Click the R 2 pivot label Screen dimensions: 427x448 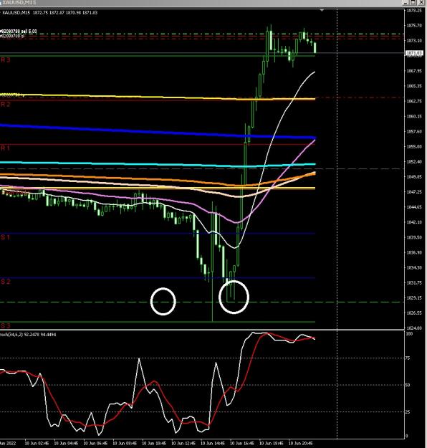tap(6, 104)
